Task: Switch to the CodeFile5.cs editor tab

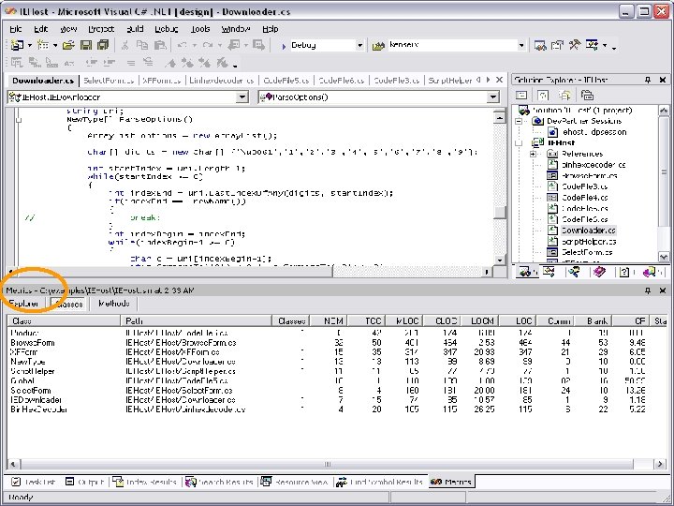Action: 286,81
